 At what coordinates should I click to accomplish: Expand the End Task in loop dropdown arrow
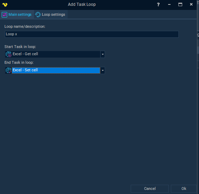coord(103,70)
